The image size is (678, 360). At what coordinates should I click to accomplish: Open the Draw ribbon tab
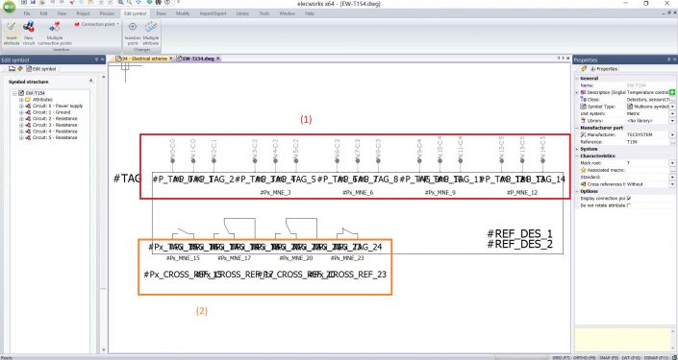coord(162,13)
